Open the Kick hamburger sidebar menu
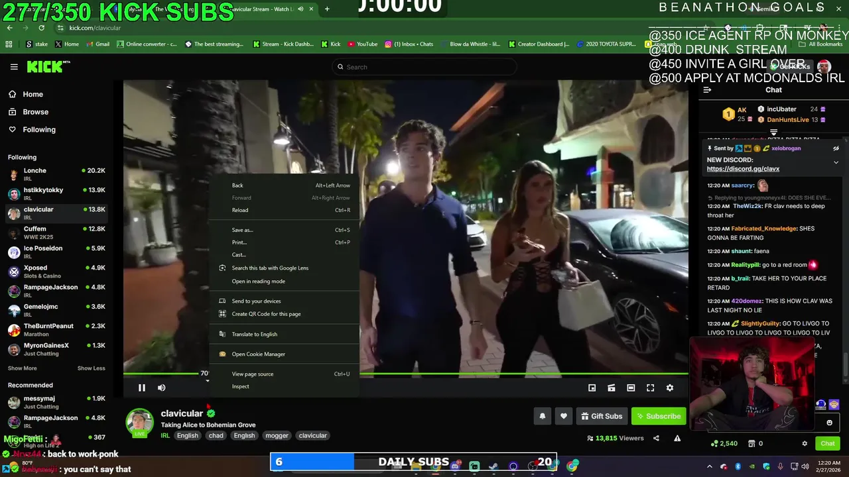Viewport: 849px width, 477px height. (14, 67)
